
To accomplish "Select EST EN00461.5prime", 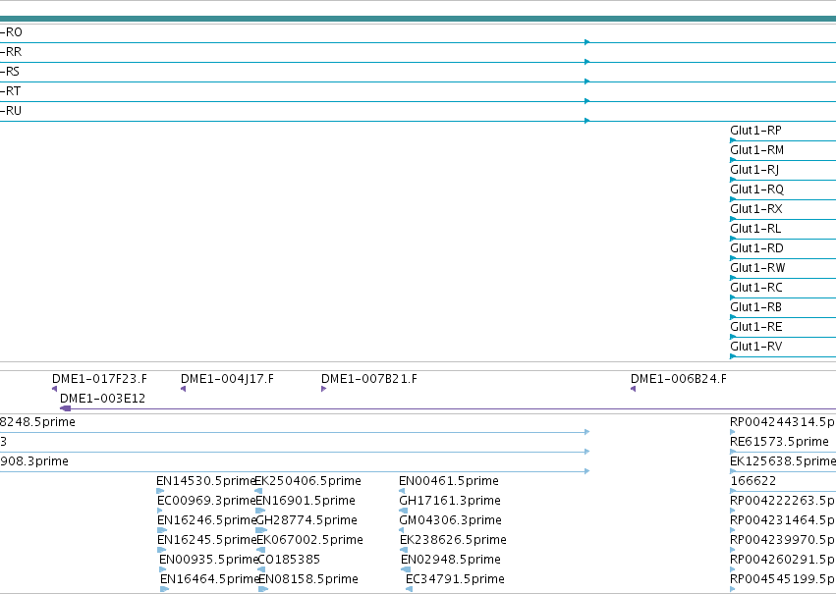I will (x=449, y=481).
